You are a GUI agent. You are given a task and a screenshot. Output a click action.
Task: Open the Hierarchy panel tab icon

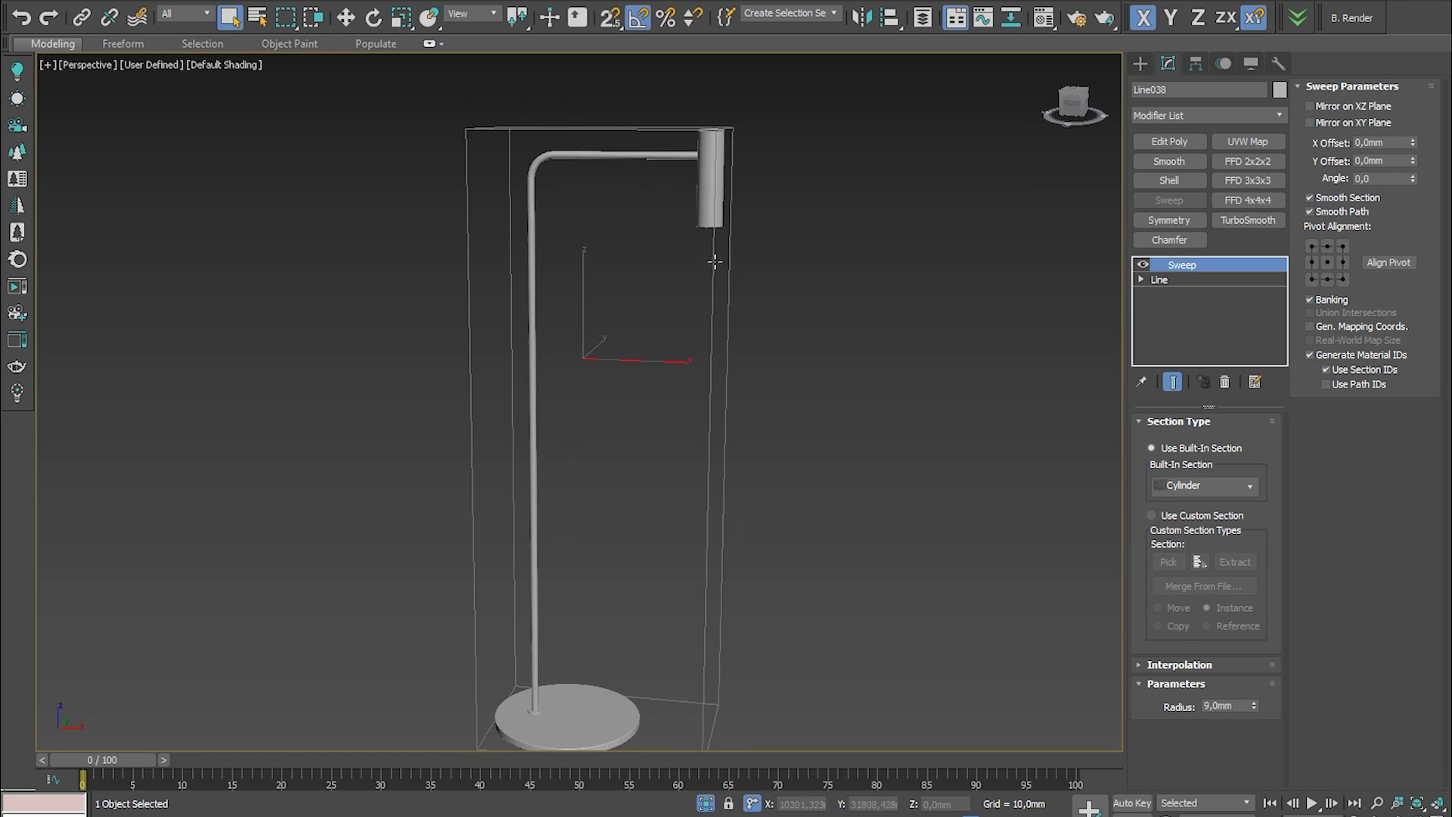tap(1196, 64)
